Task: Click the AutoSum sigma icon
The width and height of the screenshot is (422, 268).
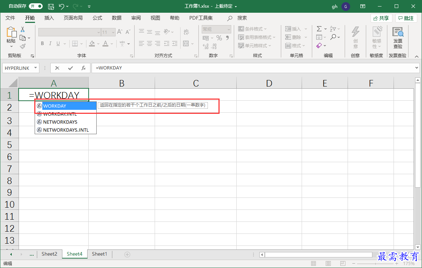Action: click(x=319, y=29)
